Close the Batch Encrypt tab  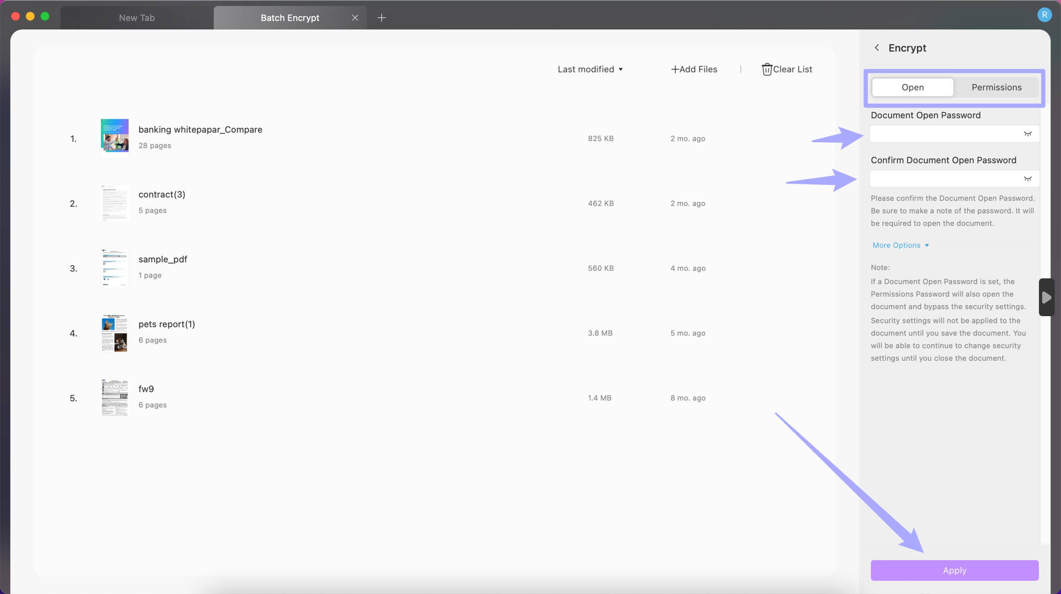pos(355,18)
